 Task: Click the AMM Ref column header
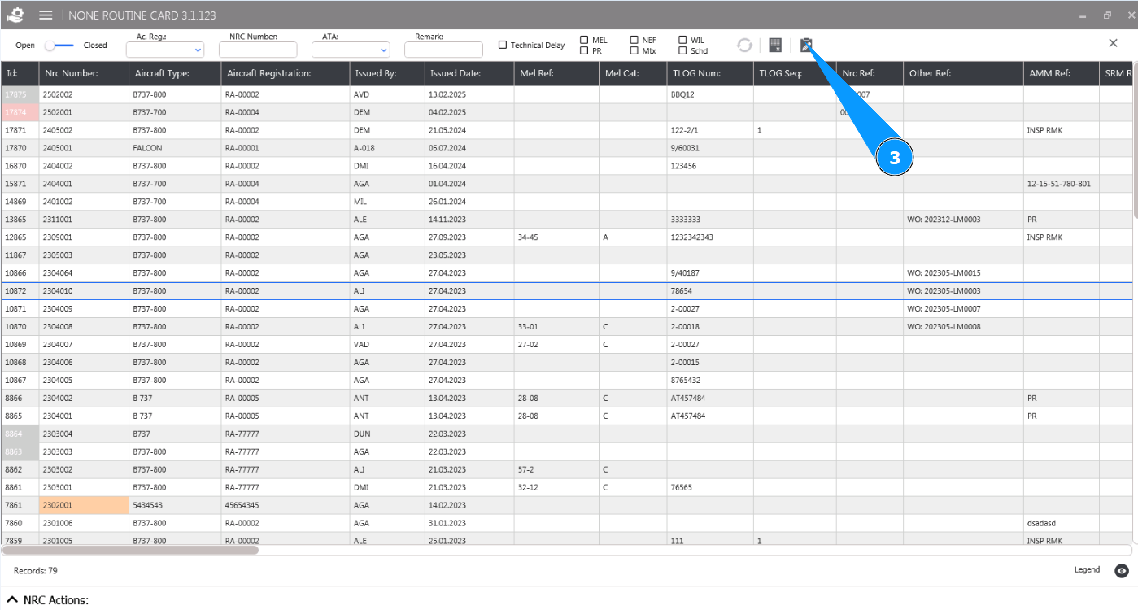click(x=1062, y=73)
